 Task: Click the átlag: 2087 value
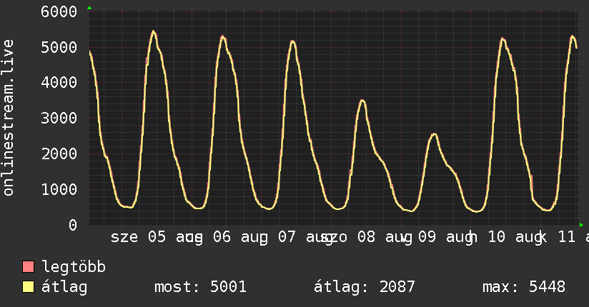364,287
